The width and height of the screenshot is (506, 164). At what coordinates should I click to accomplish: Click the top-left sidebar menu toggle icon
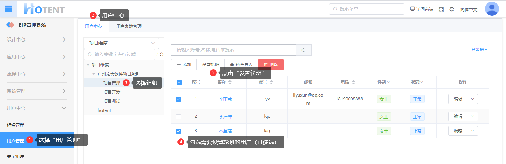tap(8, 9)
